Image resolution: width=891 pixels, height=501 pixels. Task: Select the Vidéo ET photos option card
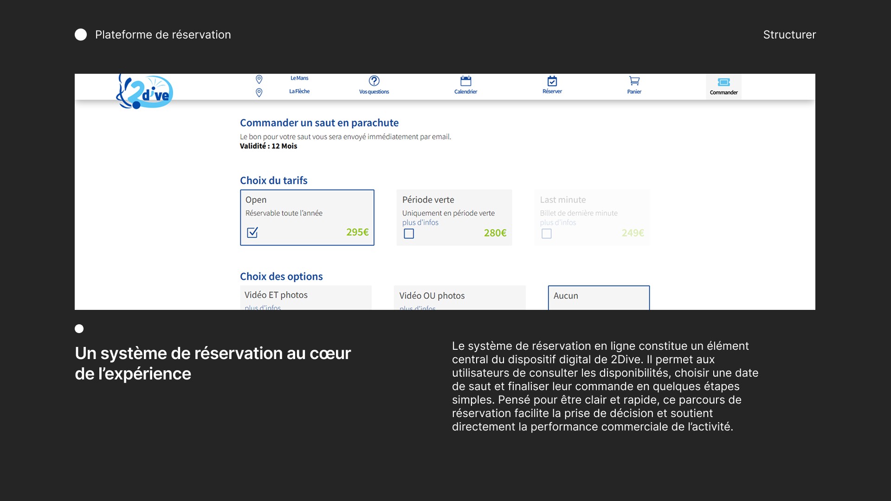click(306, 296)
